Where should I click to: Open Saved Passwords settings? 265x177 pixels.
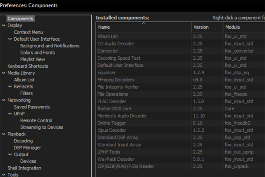32,107
